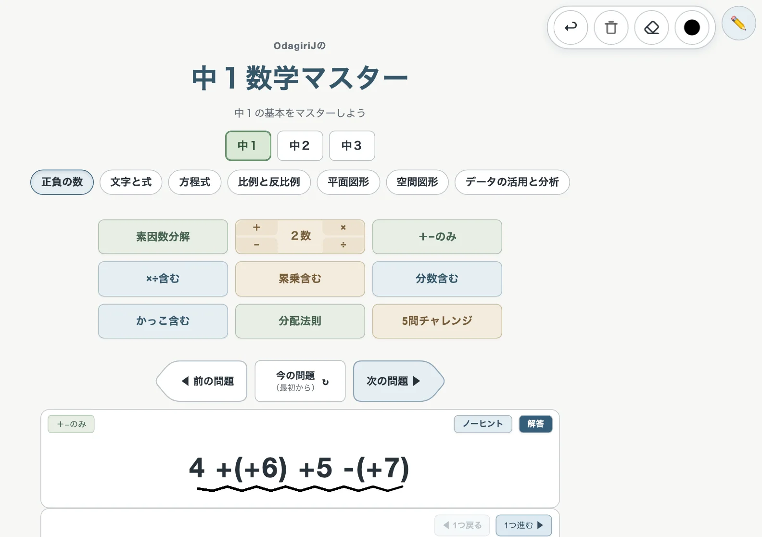Screen dimensions: 762x537
Task: Start the 分配法則 practice
Action: [300, 321]
